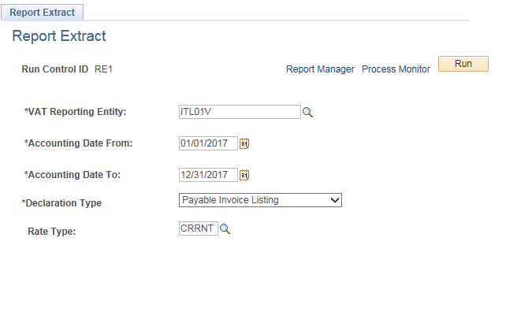Click the *Accounting Date To label
Screen dimensions: 517x312
pyautogui.click(x=73, y=175)
